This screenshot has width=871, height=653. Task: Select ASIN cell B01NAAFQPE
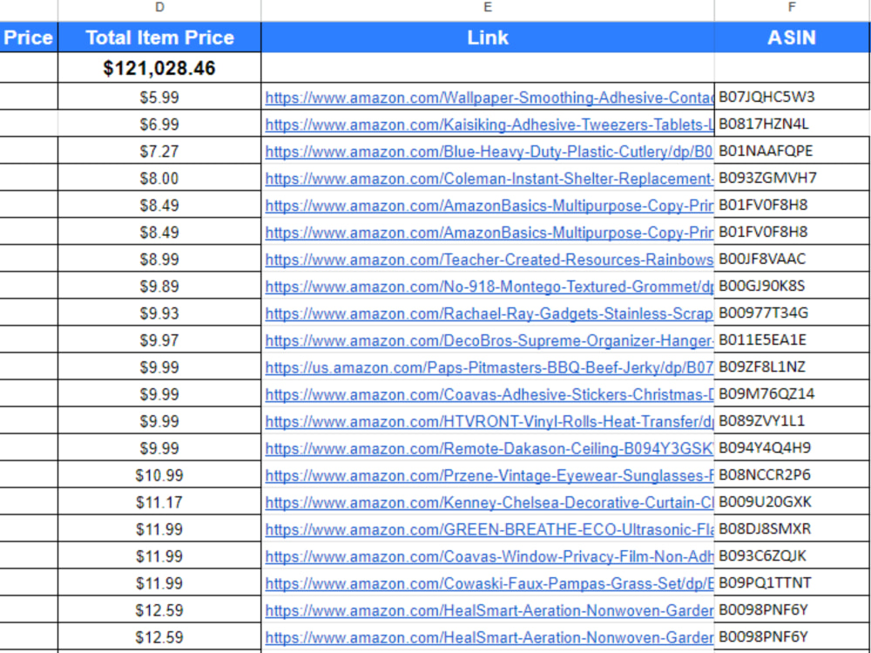coord(792,151)
